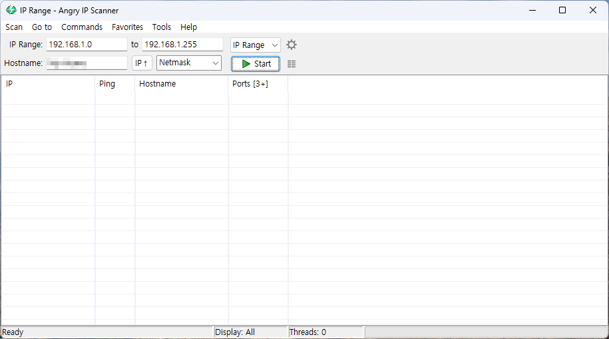Click the Hostname column header
Image resolution: width=609 pixels, height=339 pixels.
tap(181, 84)
